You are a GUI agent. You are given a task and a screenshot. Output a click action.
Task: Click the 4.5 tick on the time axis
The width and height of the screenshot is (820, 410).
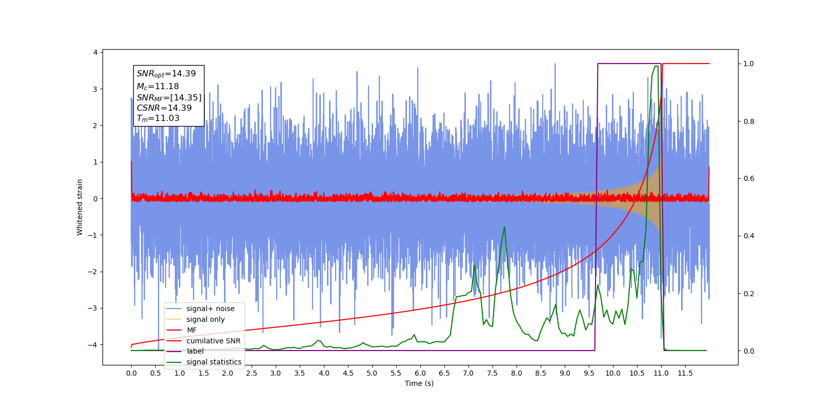tap(348, 373)
